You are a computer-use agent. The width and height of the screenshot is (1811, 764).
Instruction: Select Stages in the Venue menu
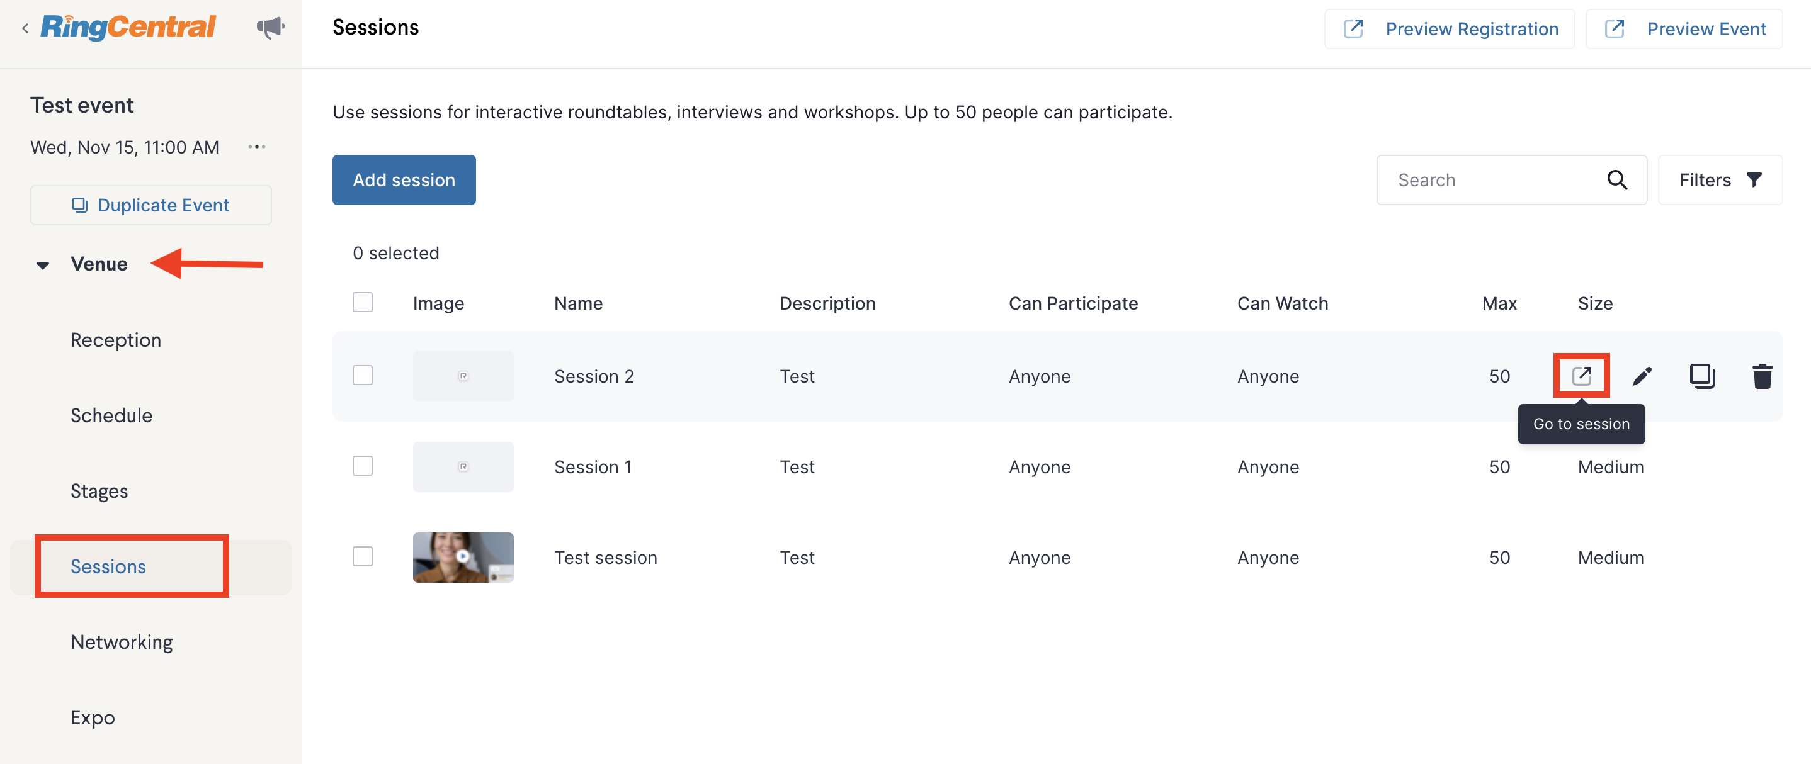[99, 492]
